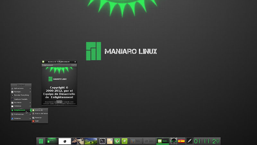Click the Preferencias settings icon
Image resolution: width=257 pixels, height=145 pixels.
[x=12, y=114]
